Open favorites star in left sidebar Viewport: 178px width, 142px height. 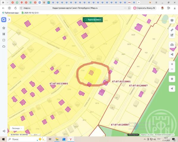pyautogui.click(x=4, y=28)
